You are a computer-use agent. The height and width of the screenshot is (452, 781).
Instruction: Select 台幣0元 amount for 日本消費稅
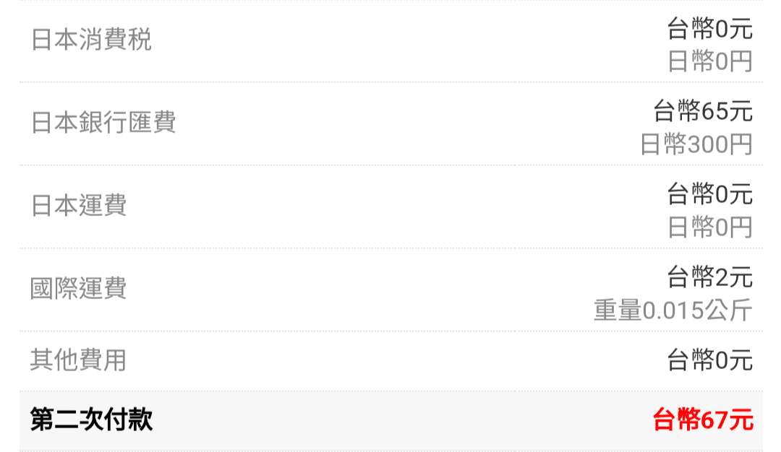(x=709, y=29)
